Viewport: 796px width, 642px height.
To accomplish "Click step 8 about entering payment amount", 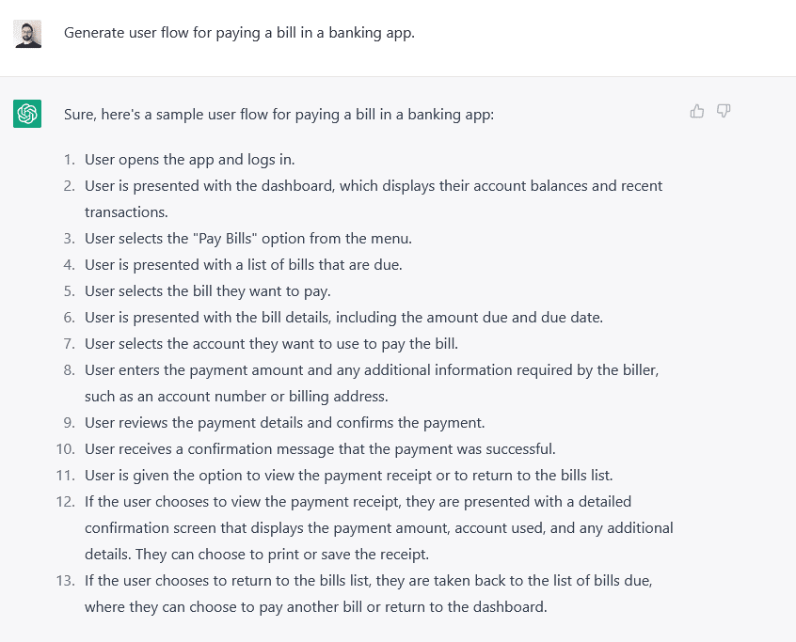I will (x=372, y=384).
